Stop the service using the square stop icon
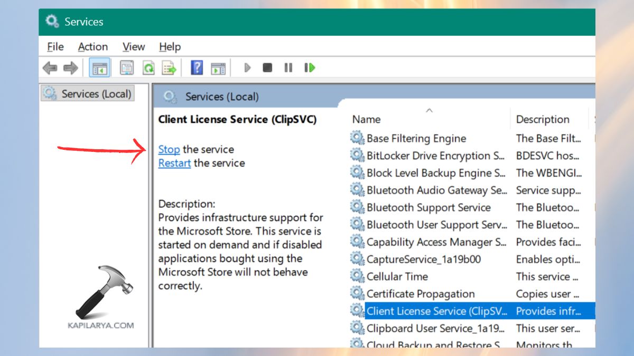634x356 pixels. coord(267,67)
